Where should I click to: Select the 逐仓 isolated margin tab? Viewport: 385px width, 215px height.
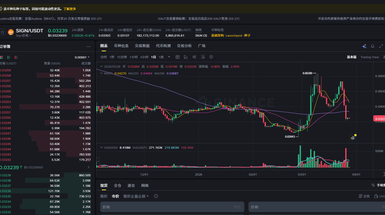click(131, 186)
